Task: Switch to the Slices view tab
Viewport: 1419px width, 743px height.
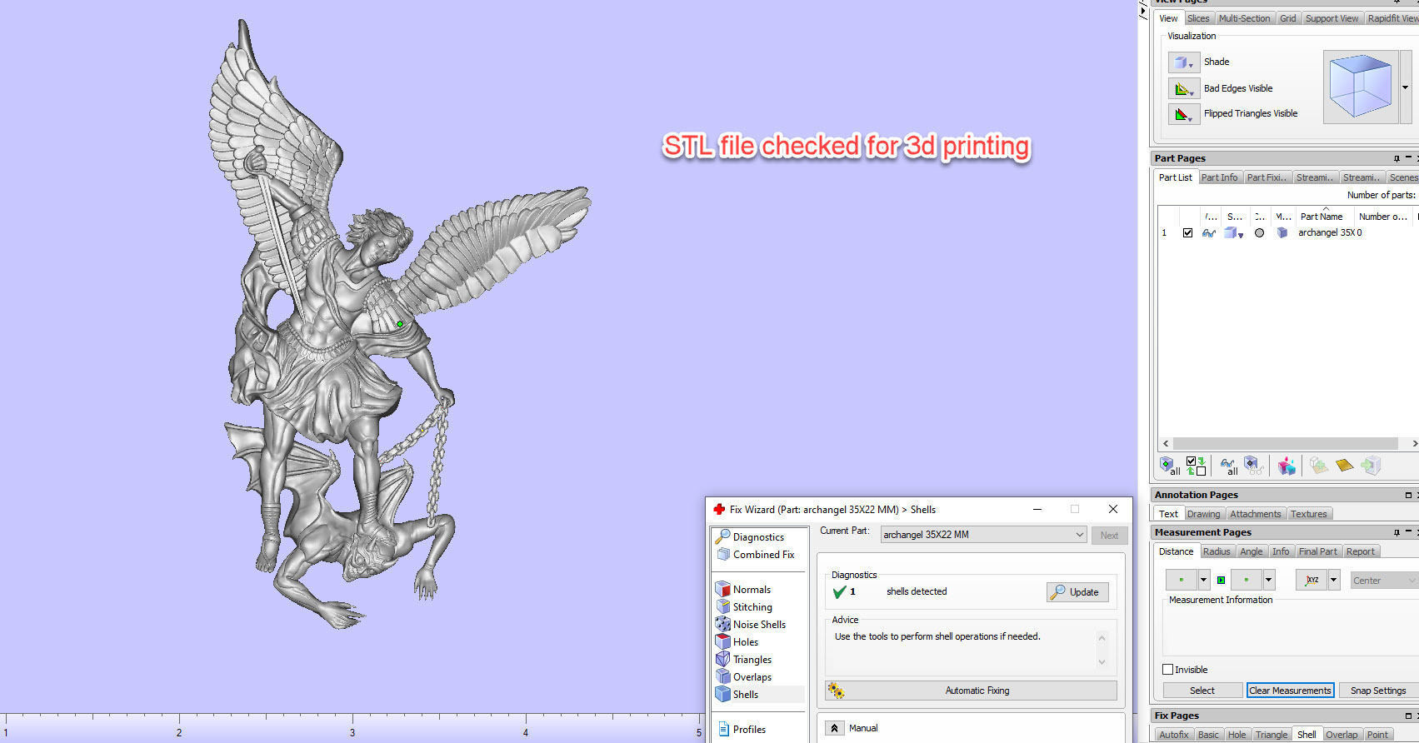Action: 1198,18
